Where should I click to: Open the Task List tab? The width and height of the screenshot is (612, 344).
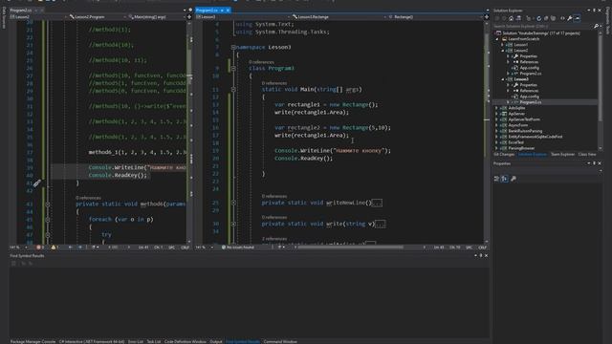(154, 342)
